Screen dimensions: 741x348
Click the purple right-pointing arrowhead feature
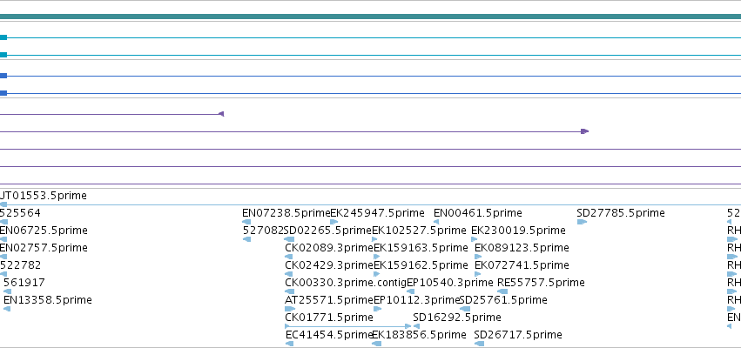[x=585, y=131]
